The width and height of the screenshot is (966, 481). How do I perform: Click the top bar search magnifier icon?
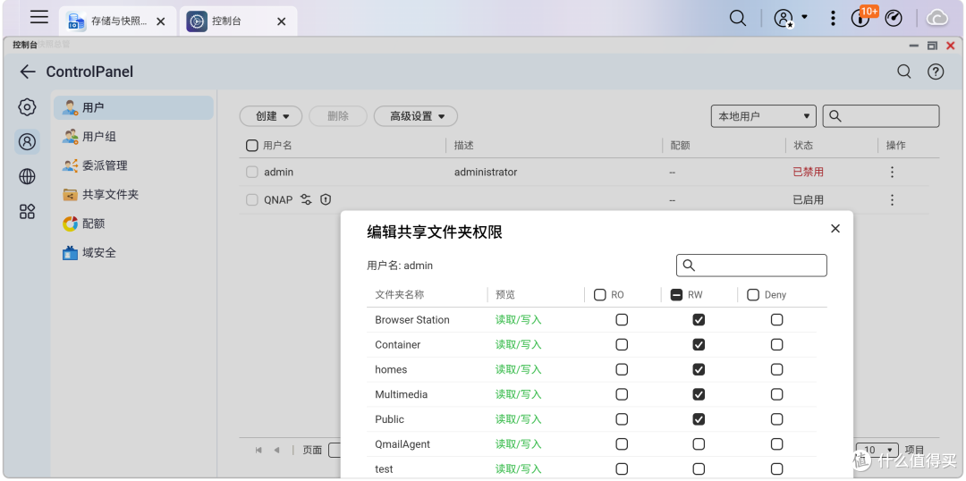[x=737, y=18]
